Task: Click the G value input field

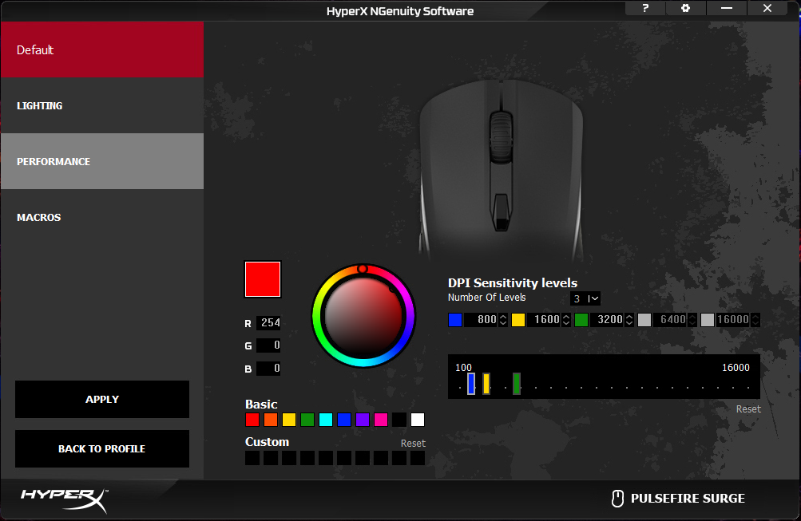Action: pos(268,345)
